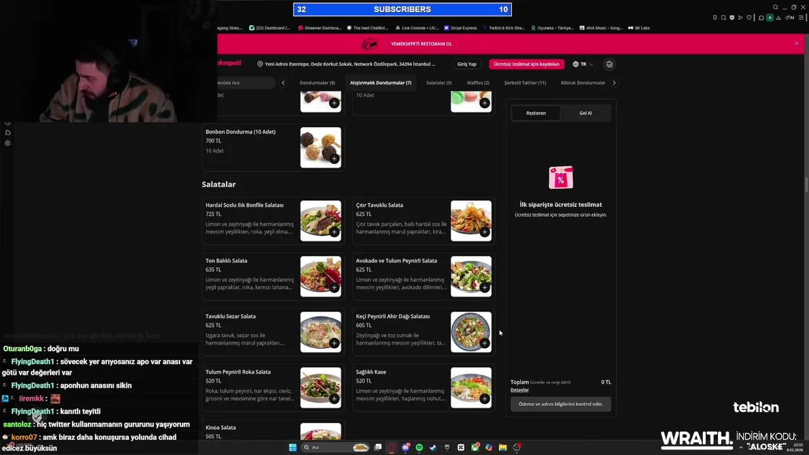
Task: Add Hardal Soslu Ilık Bonfile Salatası to cart
Action: [x=334, y=232]
